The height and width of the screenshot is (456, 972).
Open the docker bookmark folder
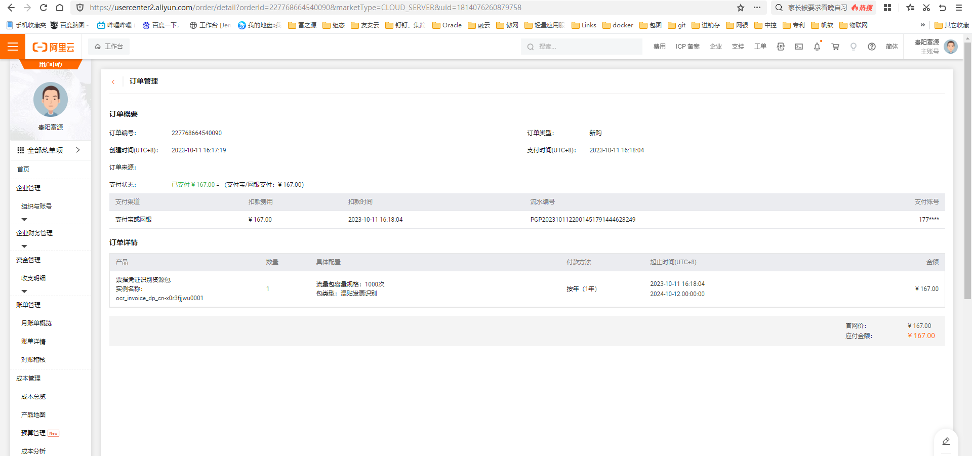(618, 25)
